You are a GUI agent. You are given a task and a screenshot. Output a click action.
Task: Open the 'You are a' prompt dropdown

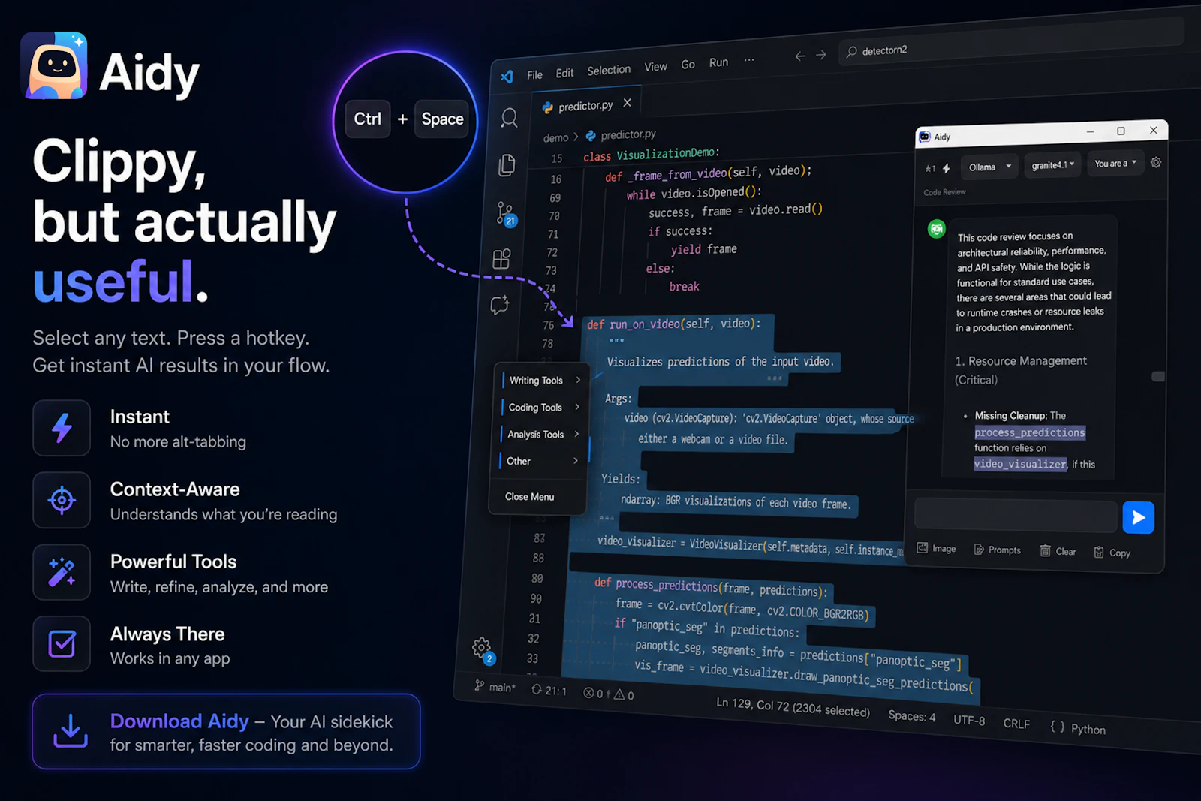point(1115,163)
